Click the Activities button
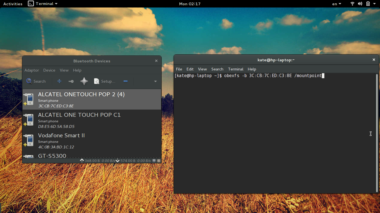This screenshot has width=380, height=213. point(13,4)
